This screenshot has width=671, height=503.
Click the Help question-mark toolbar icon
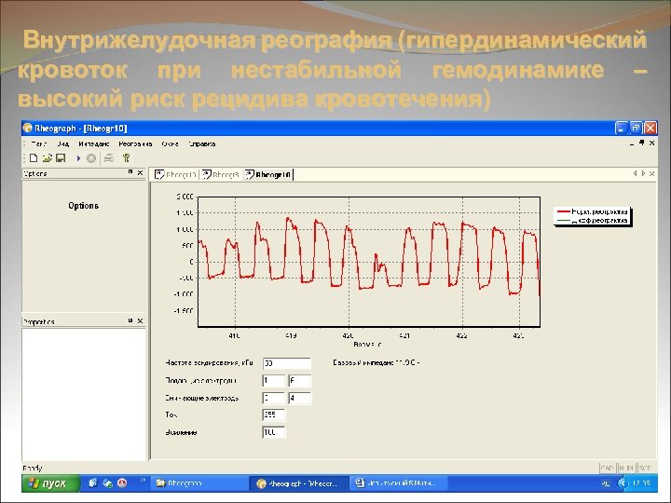126,158
